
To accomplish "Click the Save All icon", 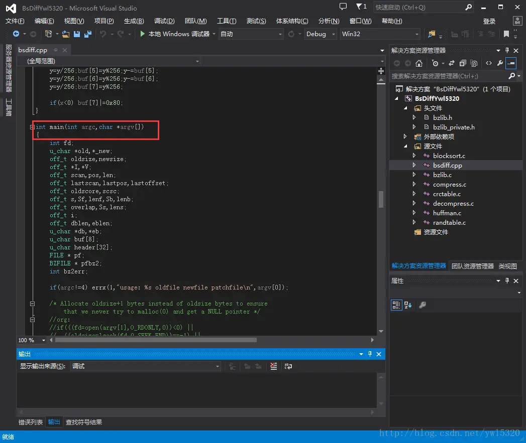I will click(x=88, y=34).
